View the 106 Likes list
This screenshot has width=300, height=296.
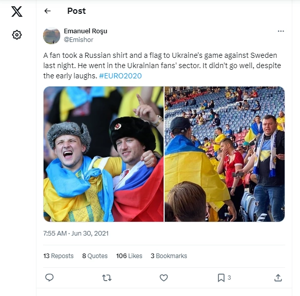(129, 256)
